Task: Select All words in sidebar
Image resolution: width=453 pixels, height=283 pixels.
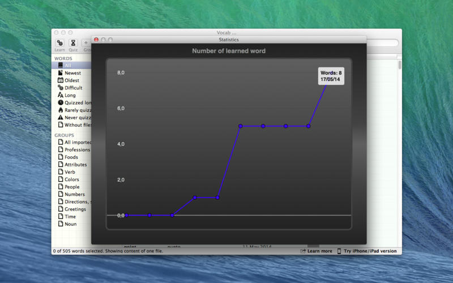Action: 67,66
